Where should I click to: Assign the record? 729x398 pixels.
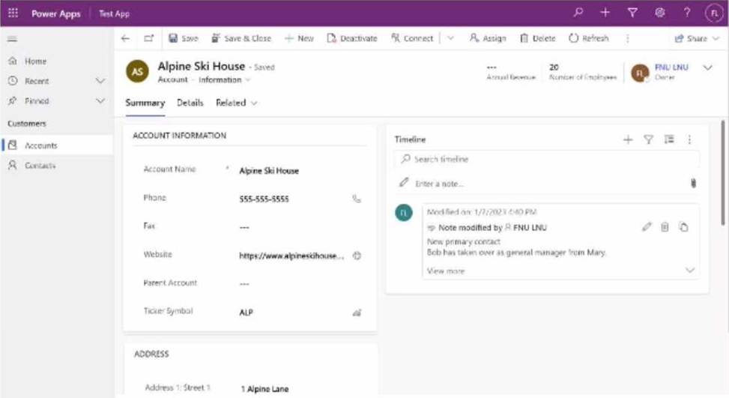click(x=488, y=38)
